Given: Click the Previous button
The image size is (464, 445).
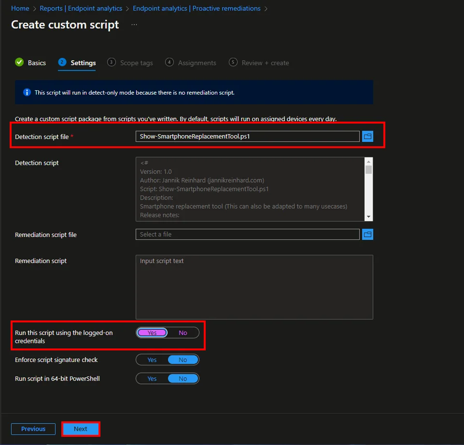Looking at the screenshot, I should point(33,429).
